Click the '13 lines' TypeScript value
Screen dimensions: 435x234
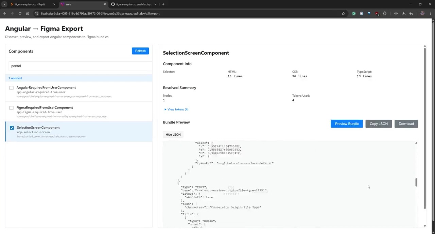tap(364, 76)
